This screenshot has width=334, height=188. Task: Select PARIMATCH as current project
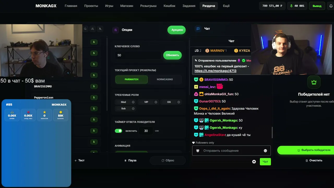click(x=132, y=79)
